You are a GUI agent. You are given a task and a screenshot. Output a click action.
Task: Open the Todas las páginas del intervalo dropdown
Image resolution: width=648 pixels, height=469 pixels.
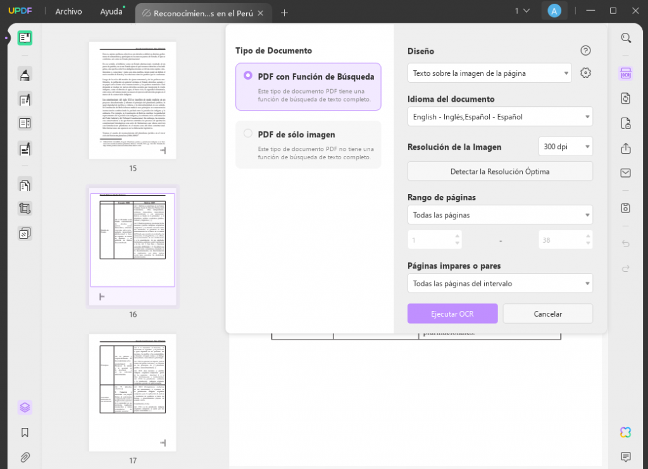[499, 283]
